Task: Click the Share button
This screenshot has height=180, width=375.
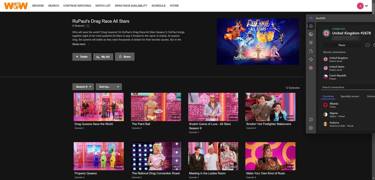Action: coord(125,57)
